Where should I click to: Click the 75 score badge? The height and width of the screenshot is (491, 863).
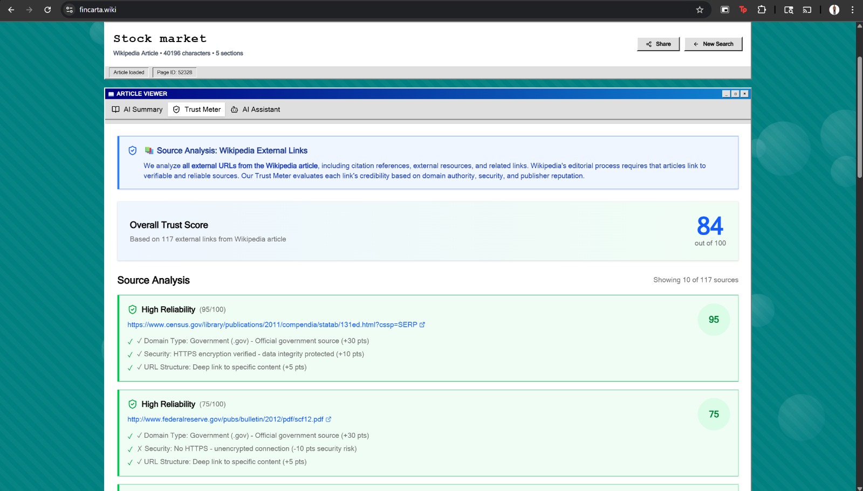(714, 414)
